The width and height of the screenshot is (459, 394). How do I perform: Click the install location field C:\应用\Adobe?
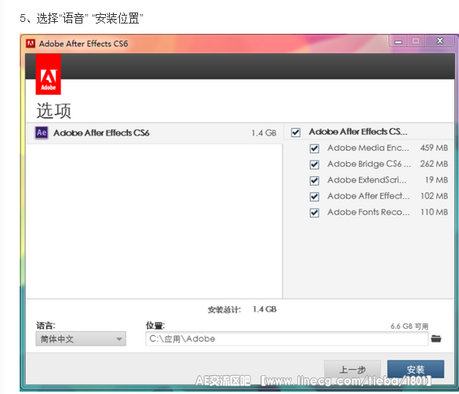[286, 338]
